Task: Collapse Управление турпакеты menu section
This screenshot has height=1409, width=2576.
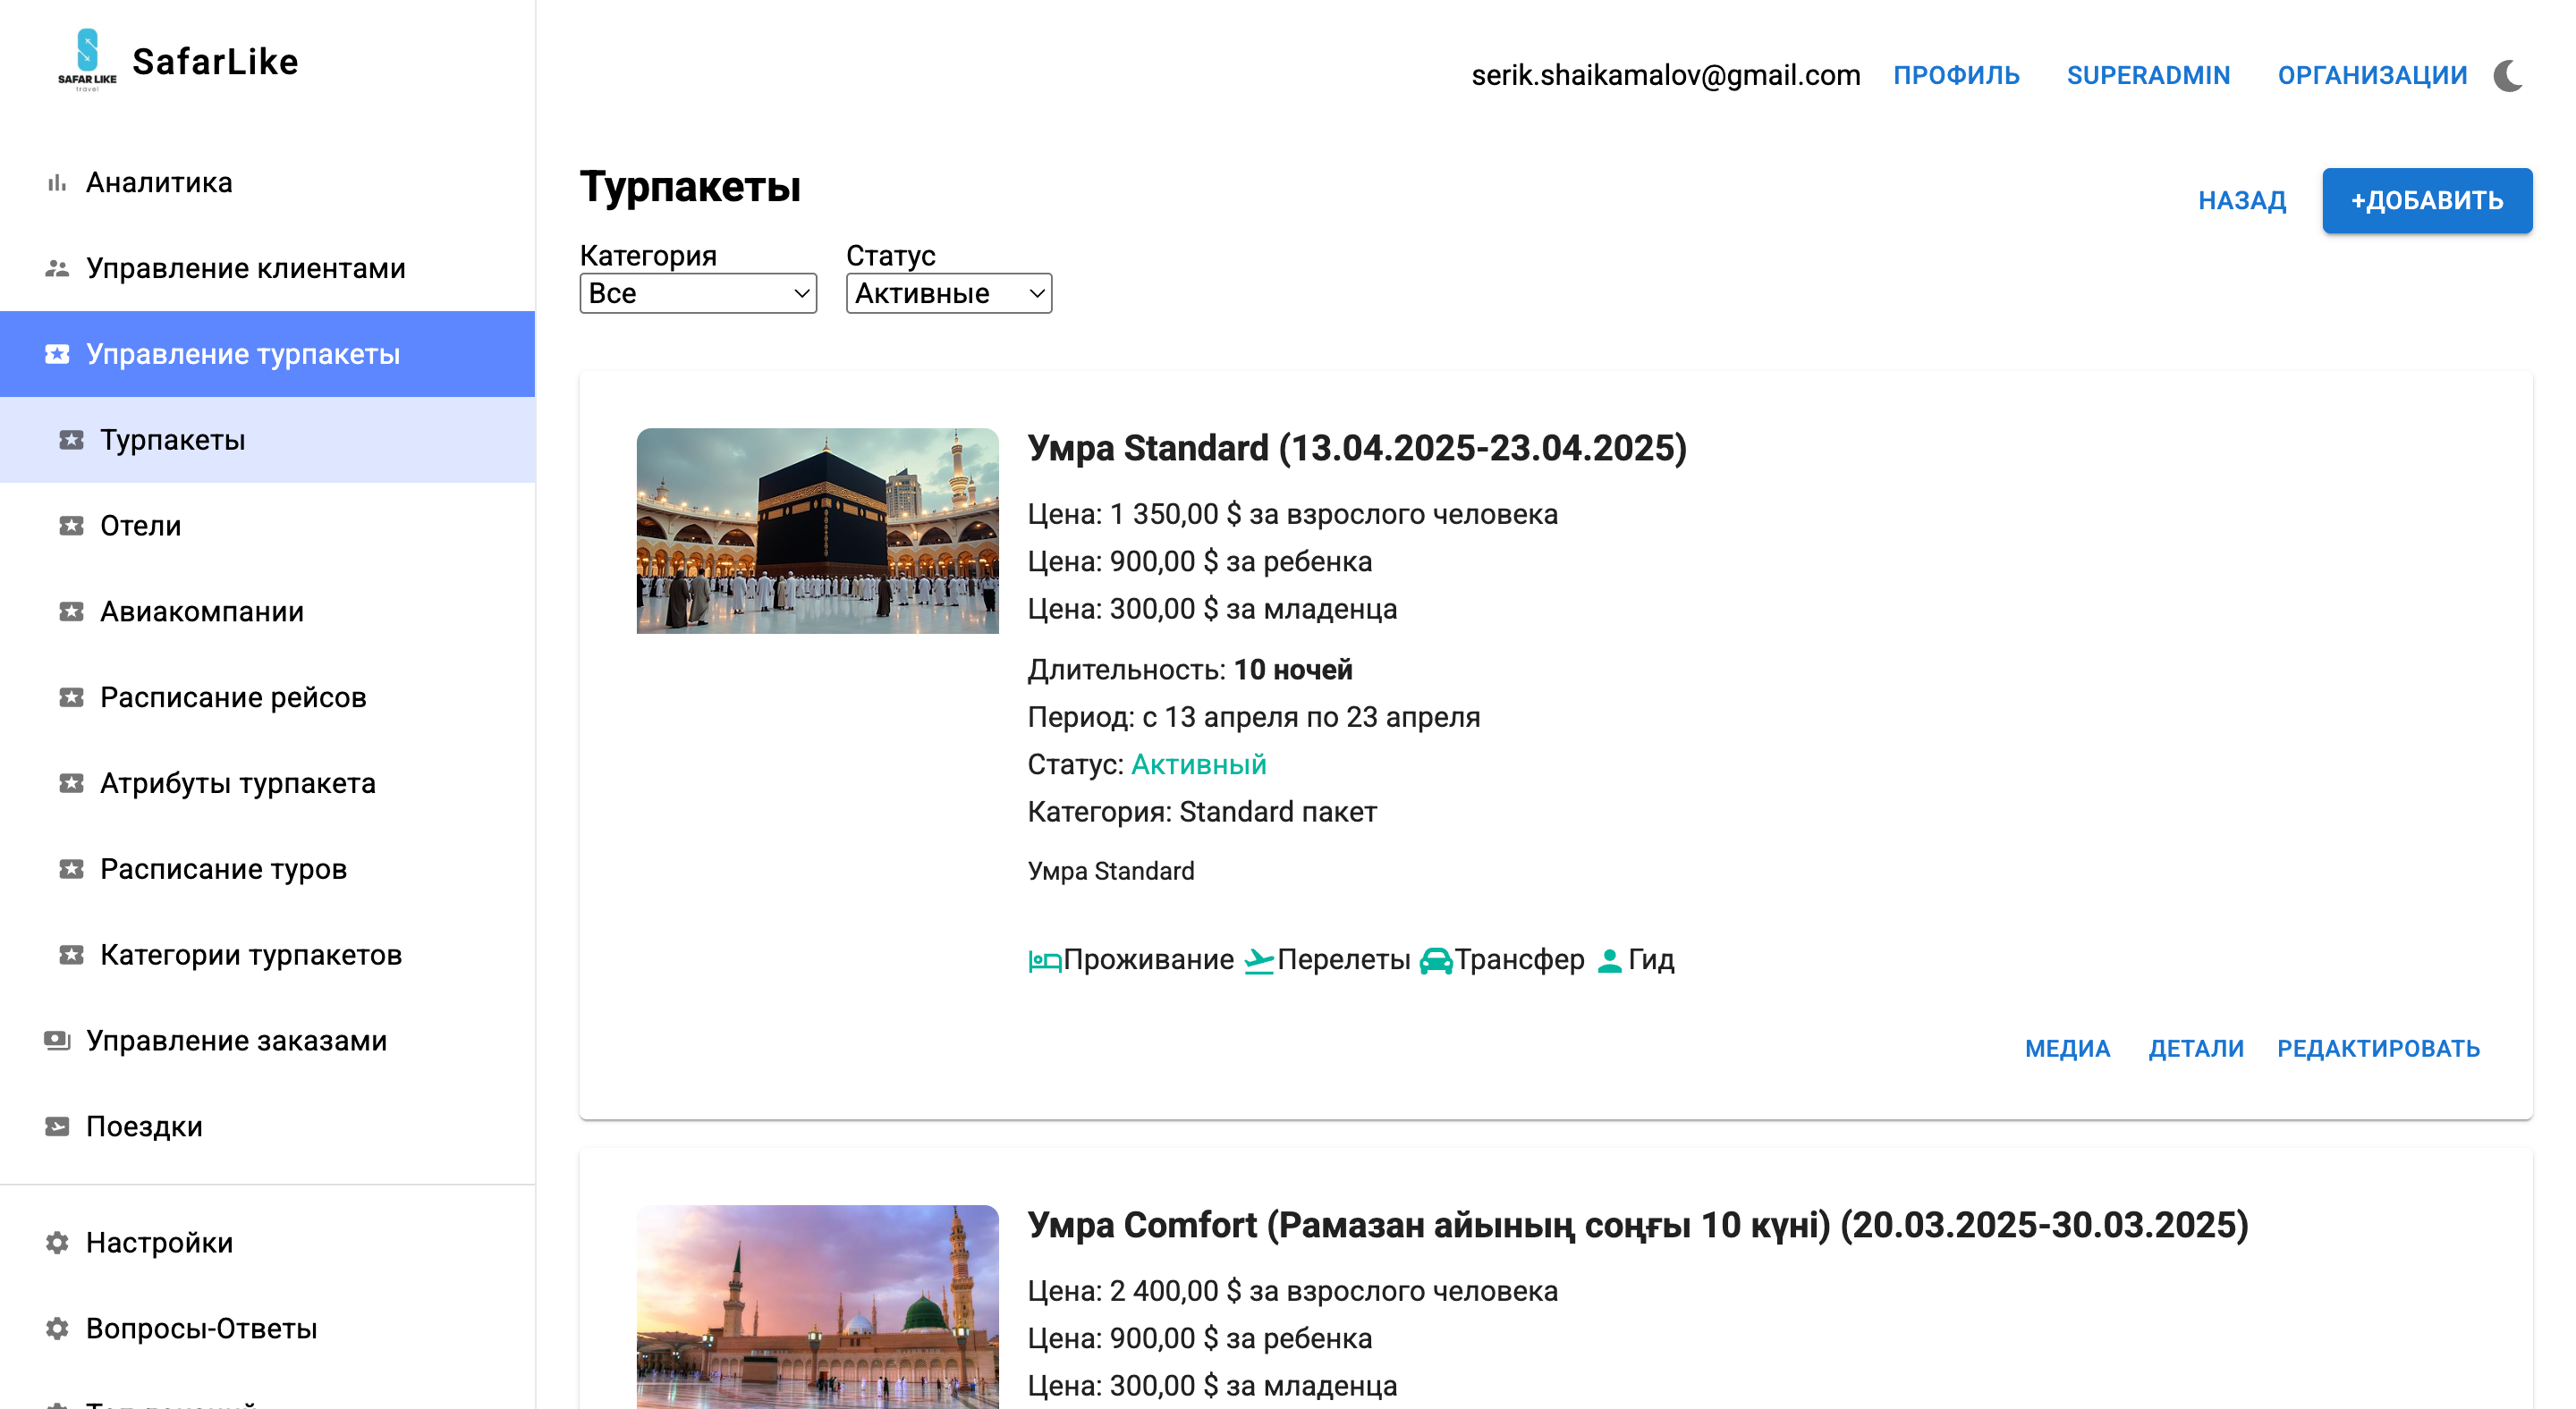Action: pyautogui.click(x=267, y=355)
